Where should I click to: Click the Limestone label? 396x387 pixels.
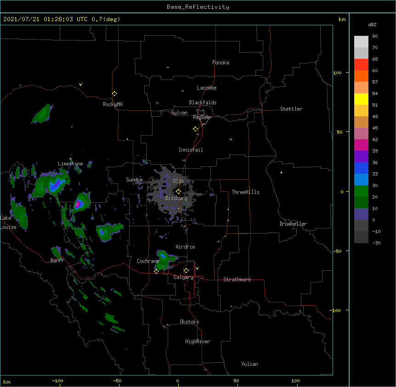click(70, 164)
